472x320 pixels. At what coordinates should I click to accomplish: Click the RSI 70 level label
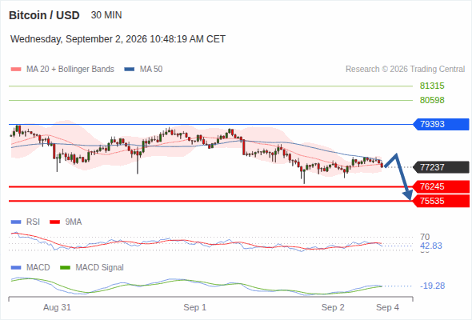pyautogui.click(x=425, y=237)
